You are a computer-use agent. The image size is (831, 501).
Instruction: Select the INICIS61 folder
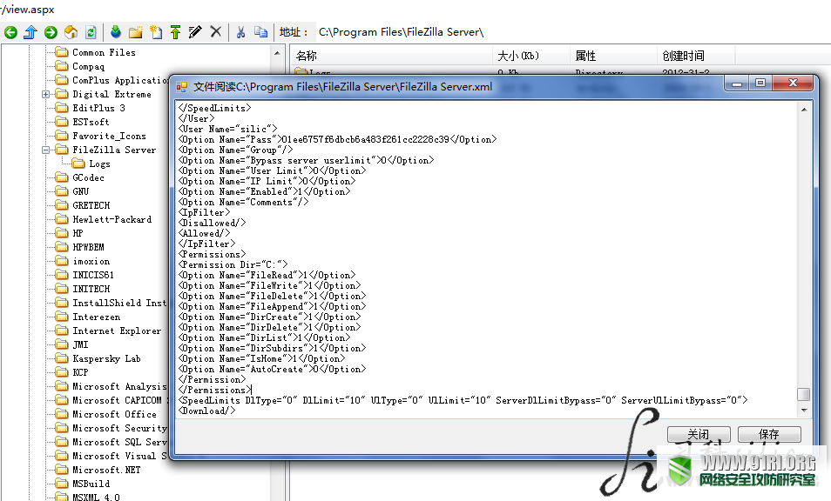(x=93, y=275)
